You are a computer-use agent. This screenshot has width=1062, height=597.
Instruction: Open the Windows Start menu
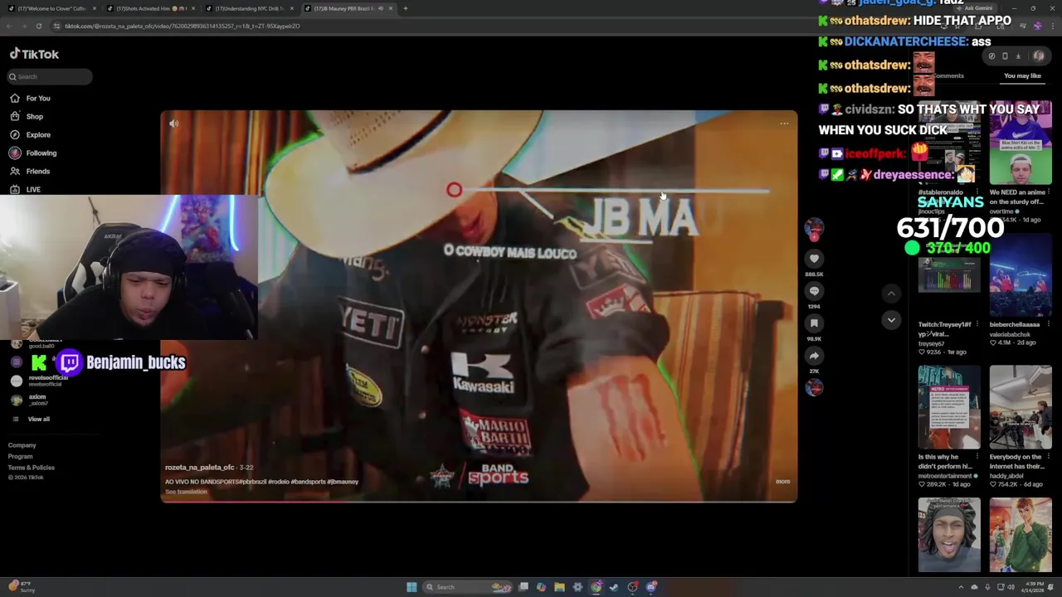412,587
